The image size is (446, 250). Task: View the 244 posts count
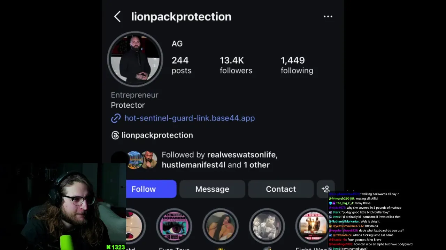pos(181,65)
